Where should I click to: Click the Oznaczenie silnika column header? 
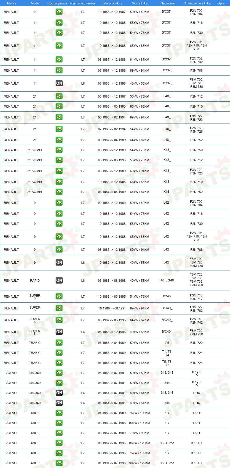tap(197, 3)
